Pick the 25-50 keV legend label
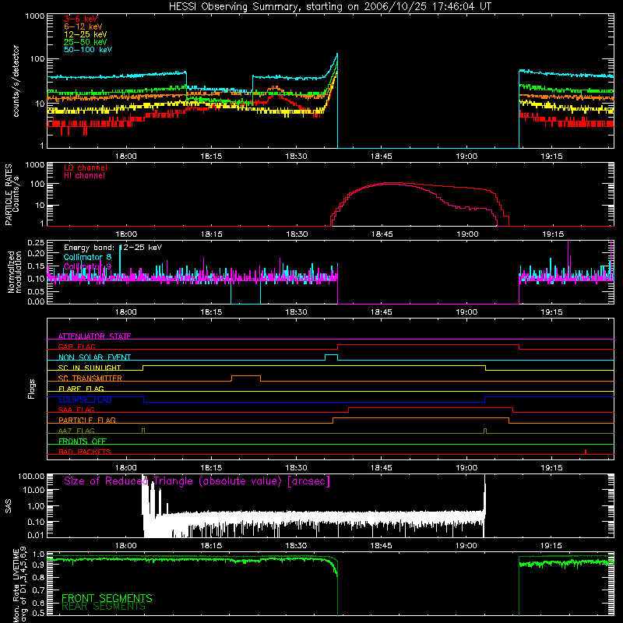623x623 pixels. pyautogui.click(x=86, y=42)
